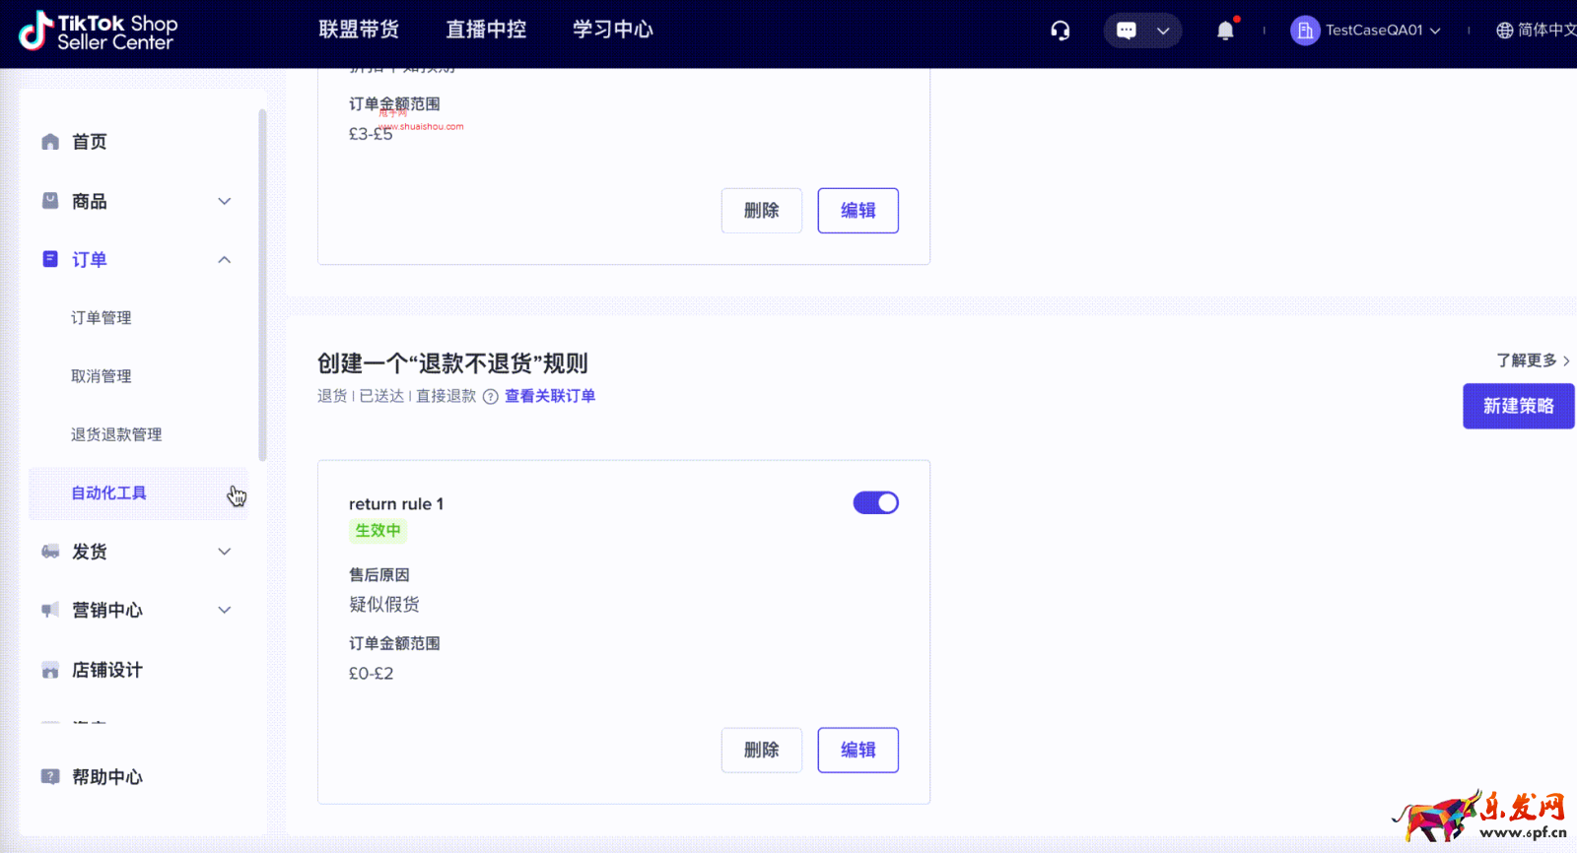Expand the 发货 sidebar section

tap(225, 552)
